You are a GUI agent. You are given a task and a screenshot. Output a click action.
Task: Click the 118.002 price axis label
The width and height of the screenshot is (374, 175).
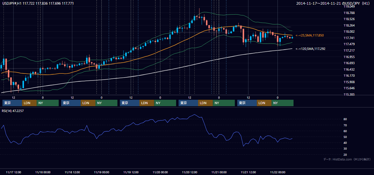(349, 32)
